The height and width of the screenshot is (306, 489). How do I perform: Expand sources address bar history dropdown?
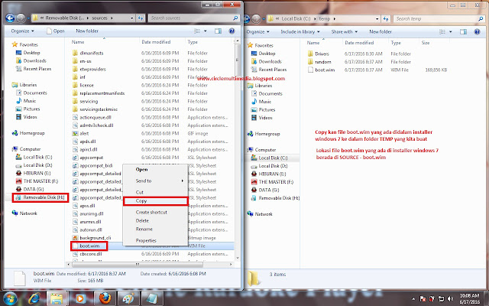132,18
